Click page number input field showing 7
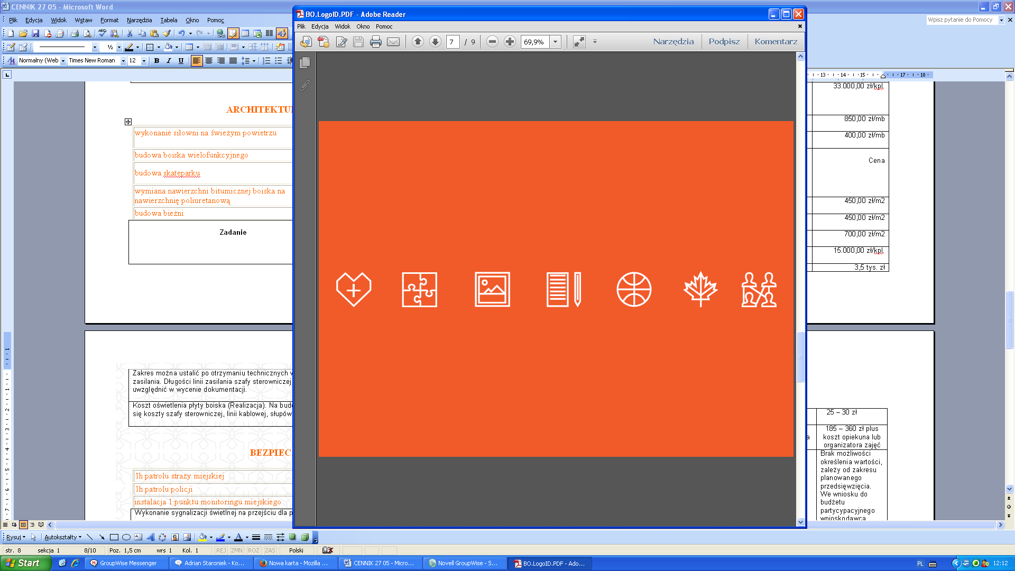Viewport: 1015px width, 571px height. (453, 42)
